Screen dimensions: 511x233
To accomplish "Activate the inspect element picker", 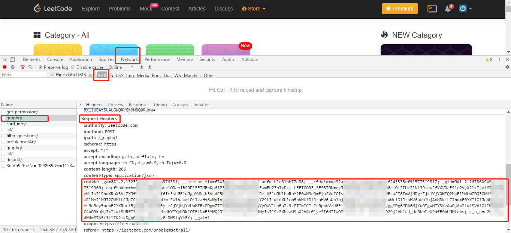I will (x=5, y=59).
